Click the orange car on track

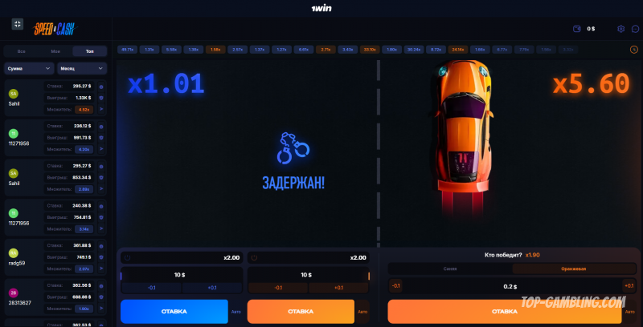[464, 127]
